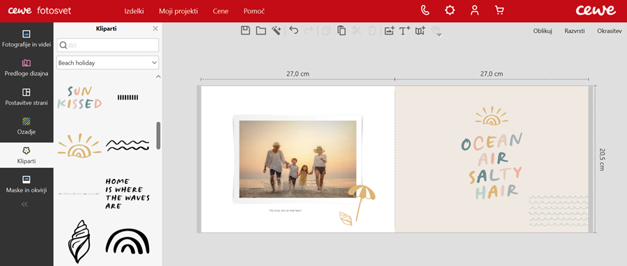
Task: Select the Kliparti sidebar tab
Action: click(26, 155)
